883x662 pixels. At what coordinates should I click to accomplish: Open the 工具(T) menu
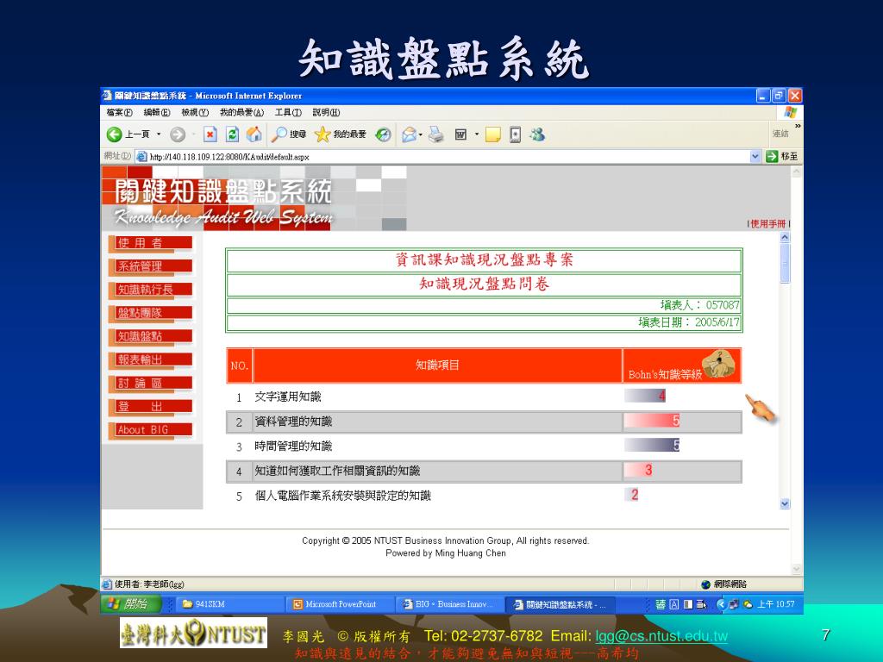click(288, 113)
